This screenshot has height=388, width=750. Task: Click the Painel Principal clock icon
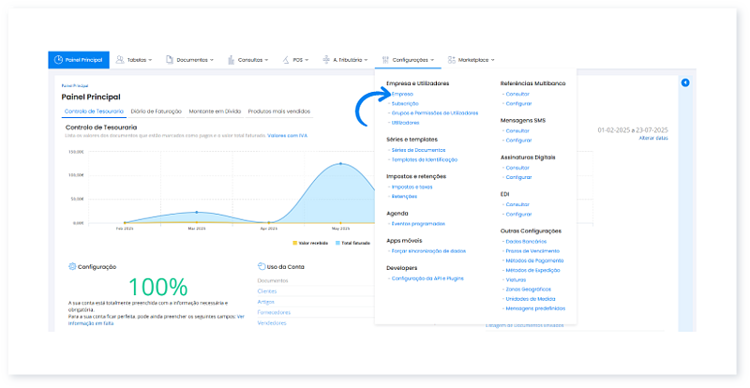click(x=59, y=60)
